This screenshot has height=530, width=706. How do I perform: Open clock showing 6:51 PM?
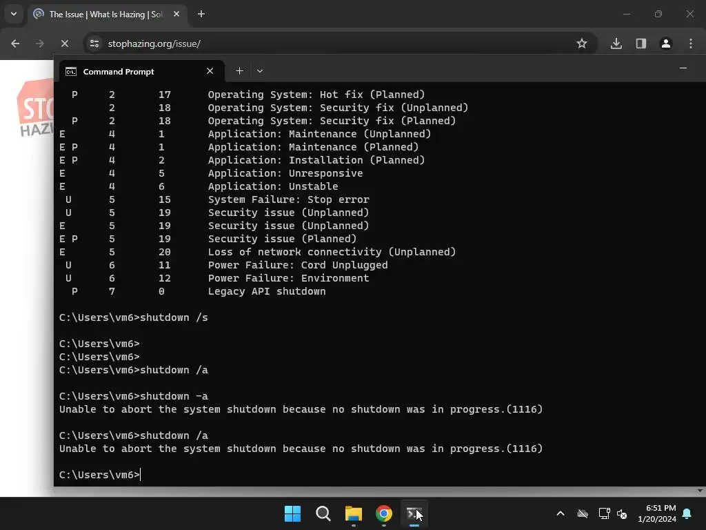(x=657, y=513)
